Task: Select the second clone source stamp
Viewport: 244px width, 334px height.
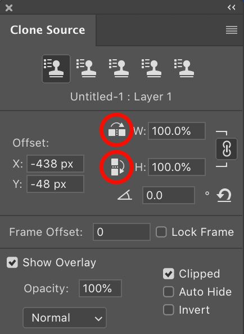Action: click(87, 69)
